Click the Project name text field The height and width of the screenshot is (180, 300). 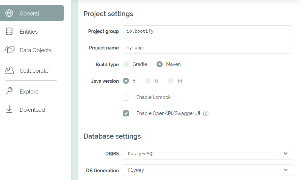pos(207,47)
